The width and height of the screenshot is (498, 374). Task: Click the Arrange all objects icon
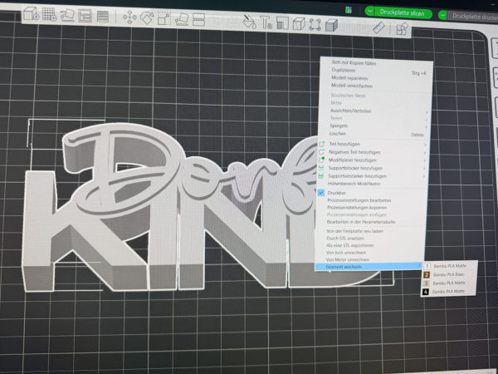coord(86,16)
